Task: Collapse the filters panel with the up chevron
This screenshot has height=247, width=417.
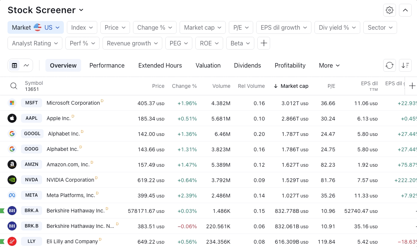Action: (405, 10)
